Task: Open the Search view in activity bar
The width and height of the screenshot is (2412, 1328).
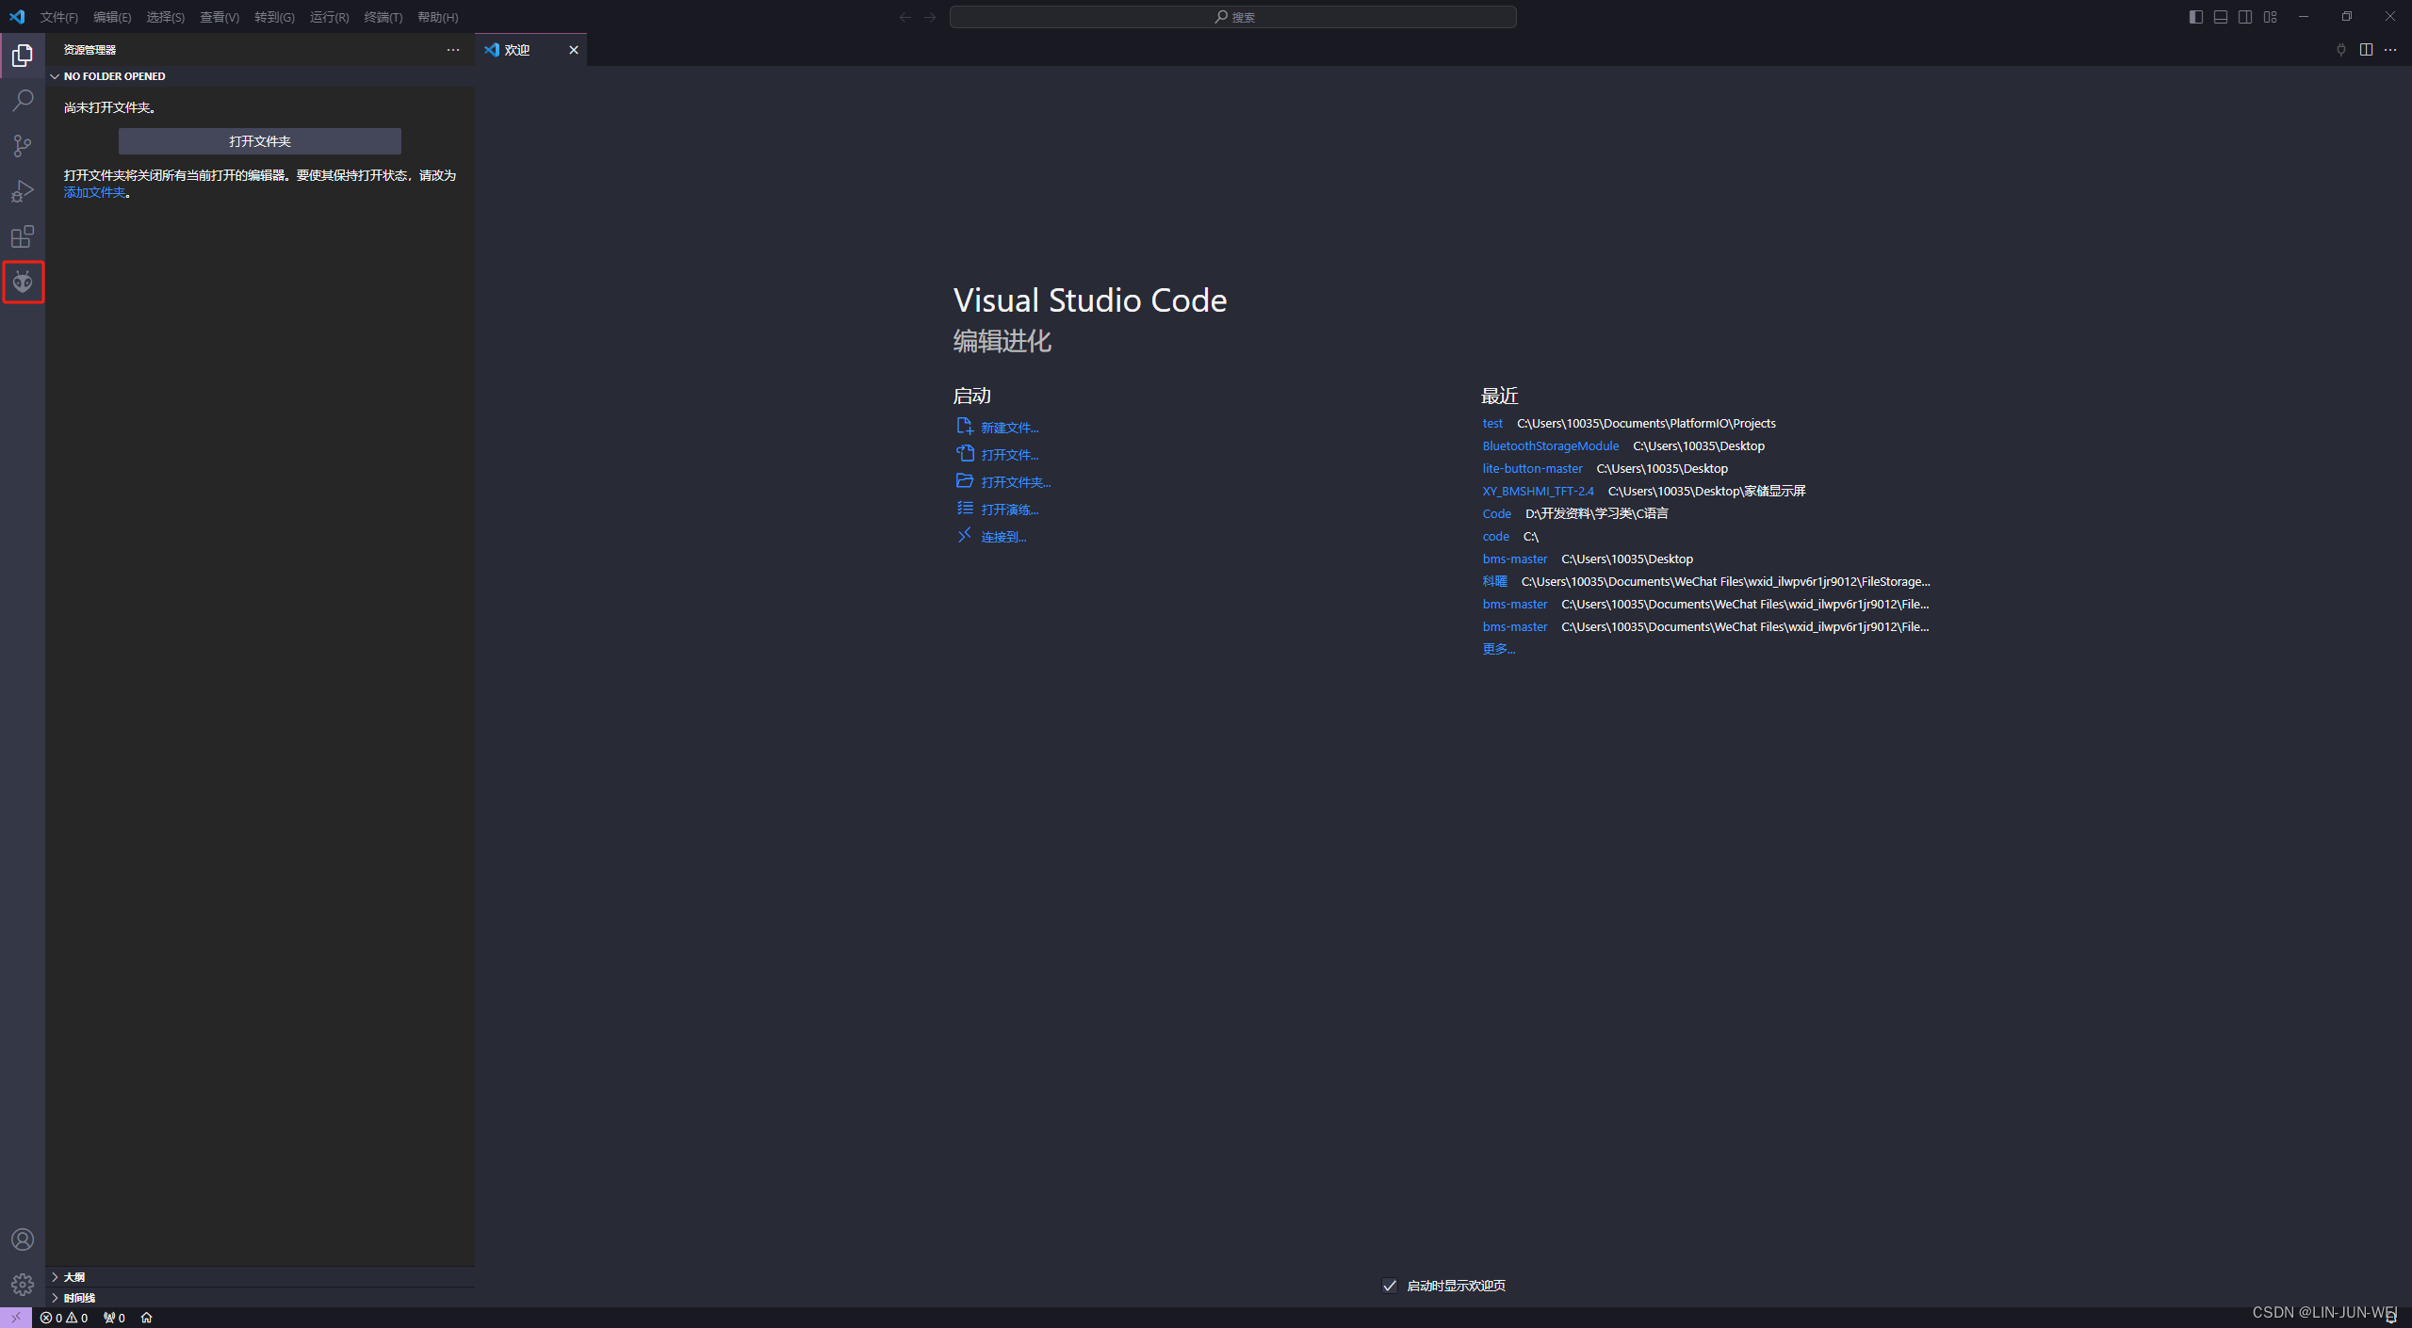Action: pyautogui.click(x=23, y=100)
